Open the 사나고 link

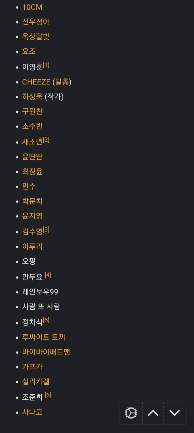32,412
